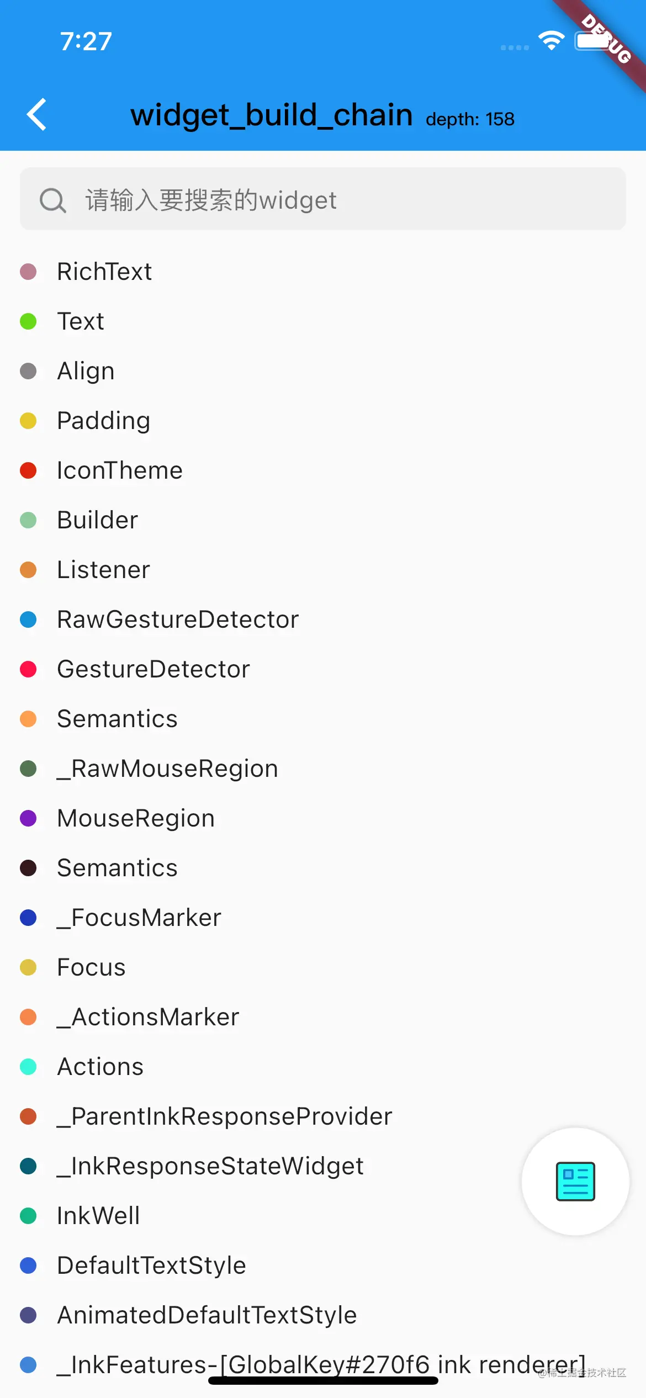Tap the battery status icon
Screen dimensions: 646x1398
(593, 41)
